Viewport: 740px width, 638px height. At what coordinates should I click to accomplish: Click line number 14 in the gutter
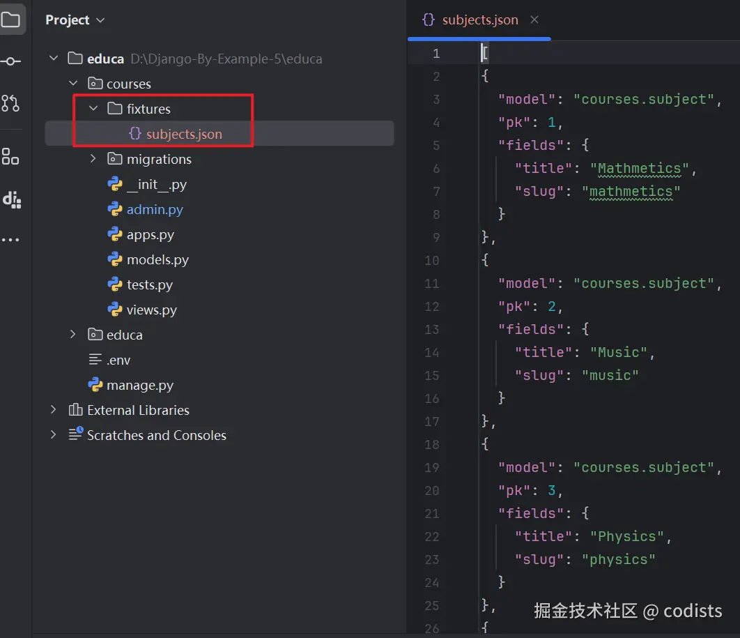432,352
